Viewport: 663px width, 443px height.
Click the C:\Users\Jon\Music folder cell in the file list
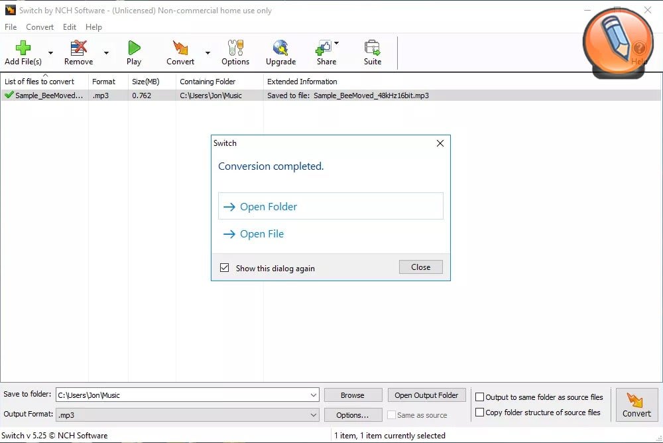[x=211, y=95]
